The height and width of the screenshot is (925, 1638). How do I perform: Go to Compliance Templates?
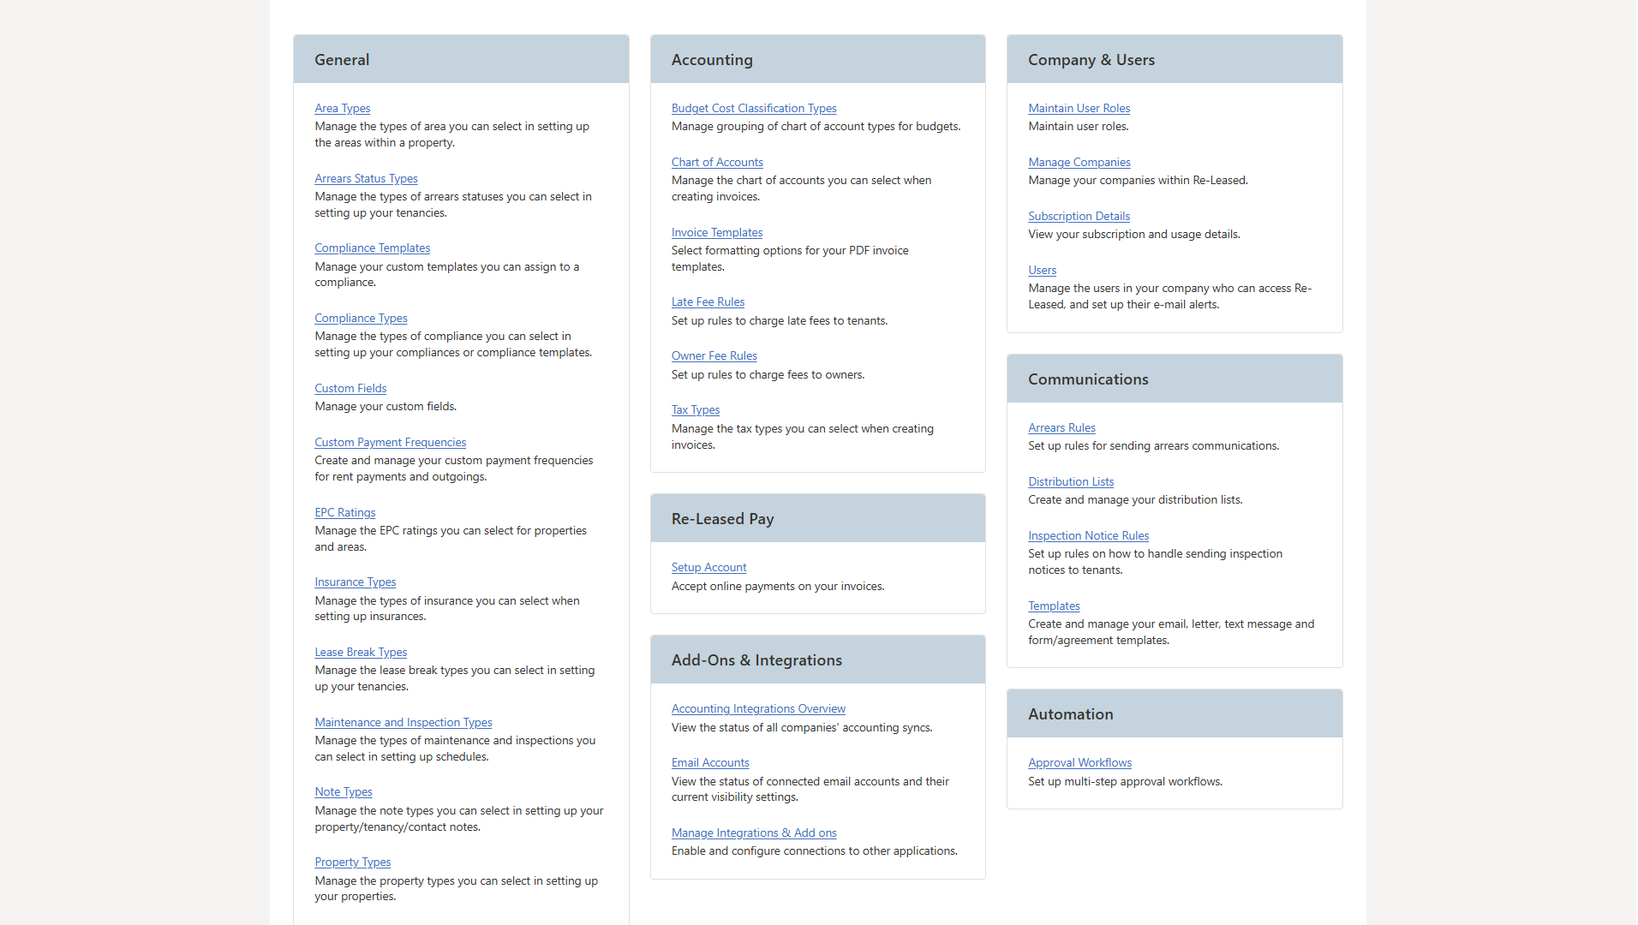pos(372,248)
